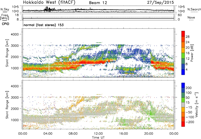This screenshot has height=139, width=201.
Task: Click the '08:00' time tick label
Action: pos(73,134)
